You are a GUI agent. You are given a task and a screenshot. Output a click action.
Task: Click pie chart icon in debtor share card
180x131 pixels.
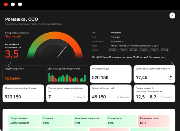point(170,77)
